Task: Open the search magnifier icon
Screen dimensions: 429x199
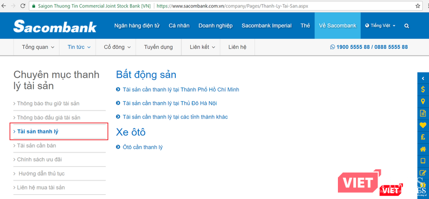Action: (x=407, y=26)
